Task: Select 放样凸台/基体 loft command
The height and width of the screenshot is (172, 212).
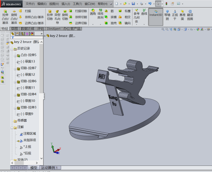Action: 34,17
